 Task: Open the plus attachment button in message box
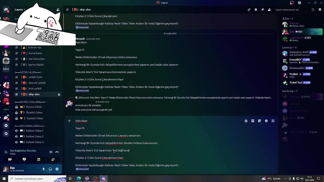(x=69, y=121)
